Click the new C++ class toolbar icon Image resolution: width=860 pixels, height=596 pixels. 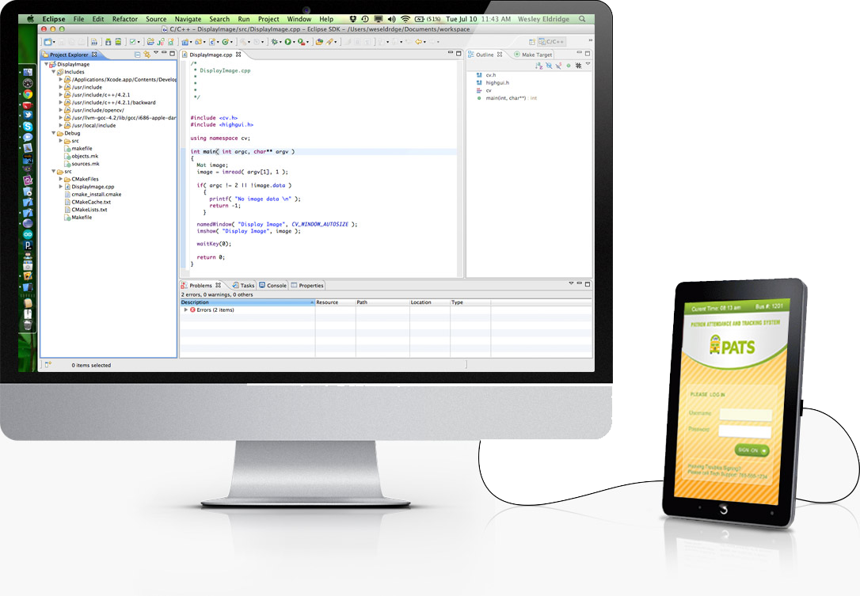225,42
